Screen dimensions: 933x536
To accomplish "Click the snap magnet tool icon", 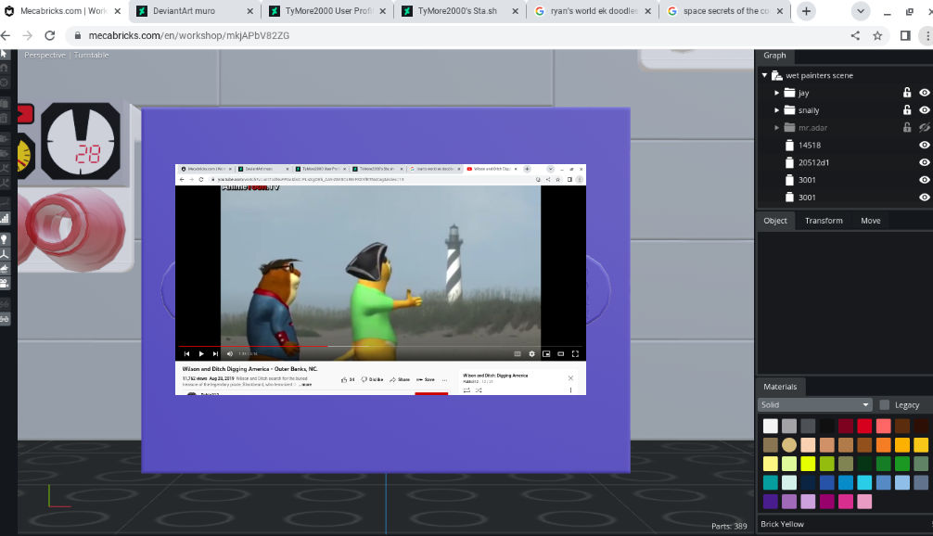I will click(4, 68).
